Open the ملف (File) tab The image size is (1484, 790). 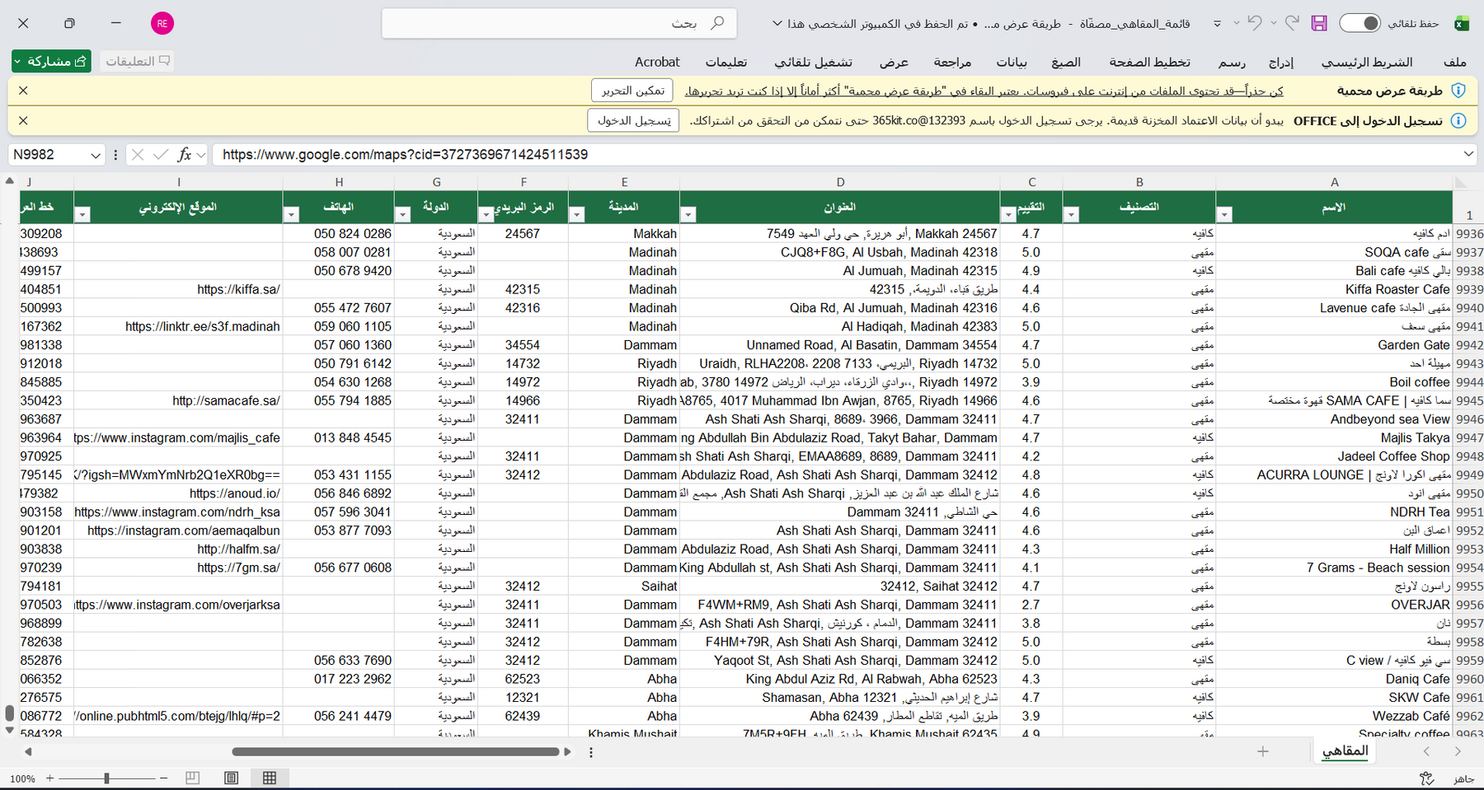point(1455,62)
